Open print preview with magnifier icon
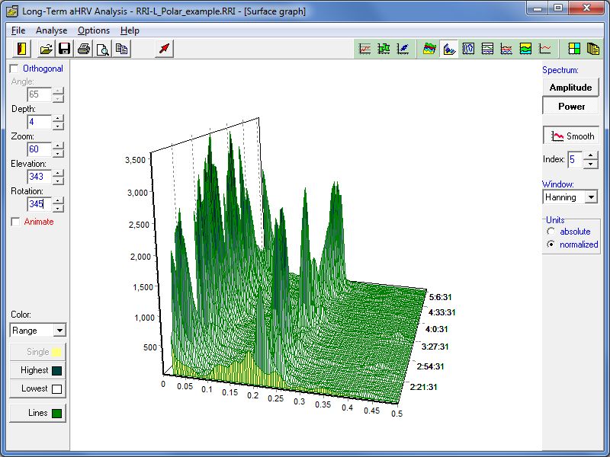This screenshot has width=610, height=457. pyautogui.click(x=102, y=49)
